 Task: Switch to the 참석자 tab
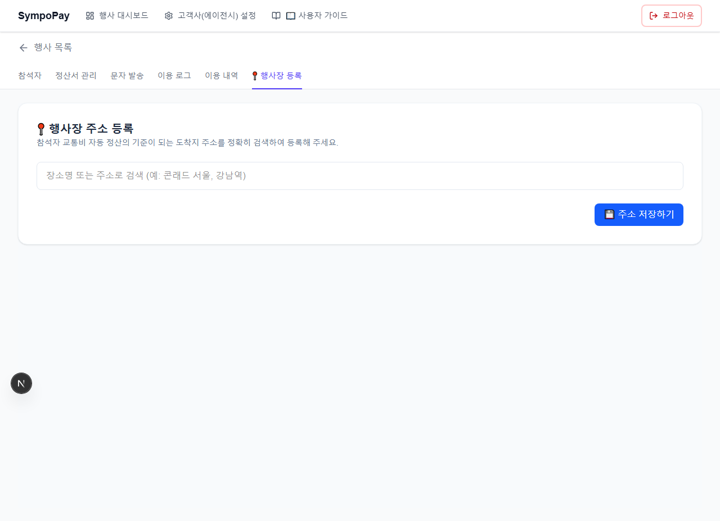(30, 75)
